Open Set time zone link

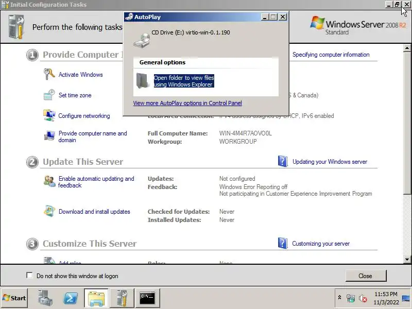coord(75,95)
